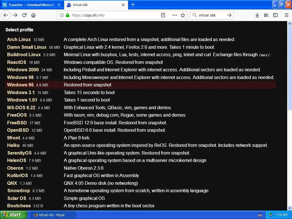This screenshot has width=292, height=219.
Task: Select Virtual x86 - Mypal taskbar button
Action: (53, 215)
